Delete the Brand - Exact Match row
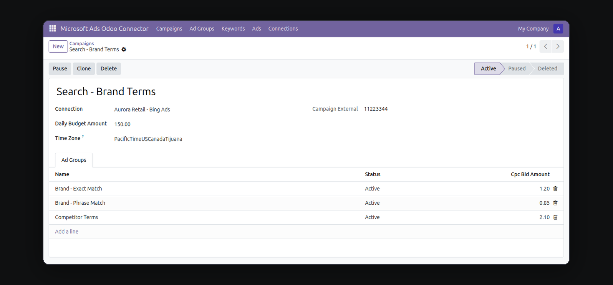 (x=555, y=189)
